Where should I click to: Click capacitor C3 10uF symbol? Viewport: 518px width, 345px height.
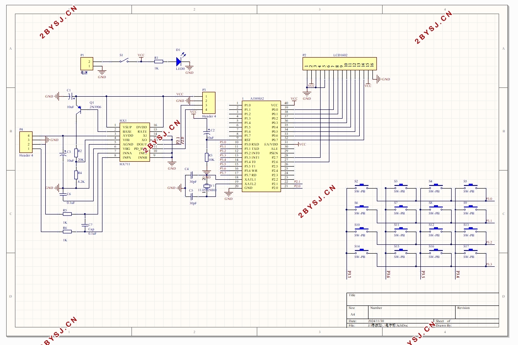pyautogui.click(x=63, y=154)
